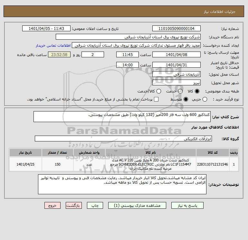This screenshot has height=240, width=248.
Task: Select the 'جزیی' purchase type radio
Action: pos(205,99)
